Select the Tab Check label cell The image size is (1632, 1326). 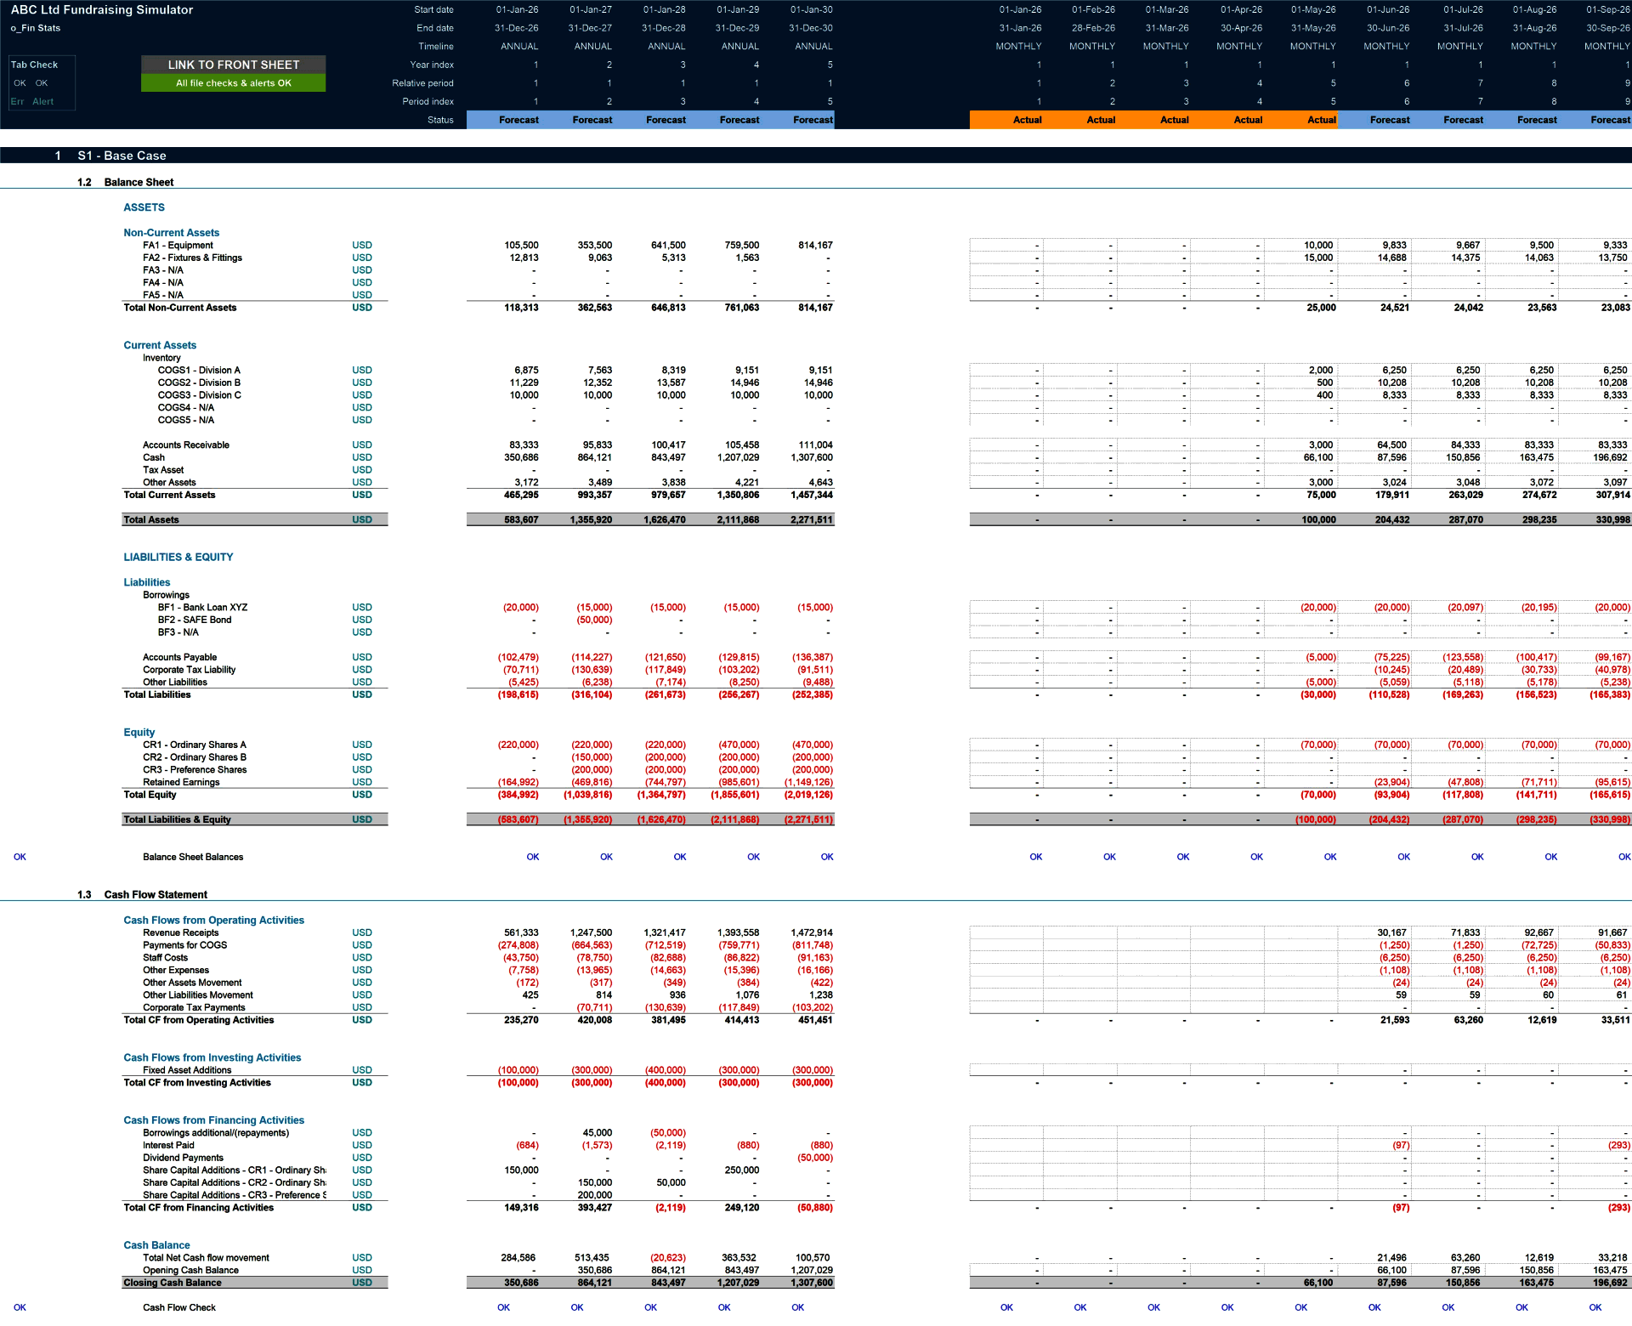pos(34,65)
